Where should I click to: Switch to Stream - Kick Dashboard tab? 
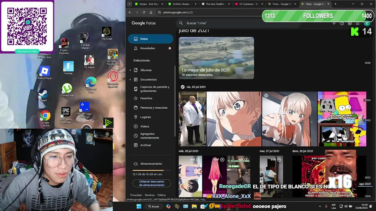(149, 4)
